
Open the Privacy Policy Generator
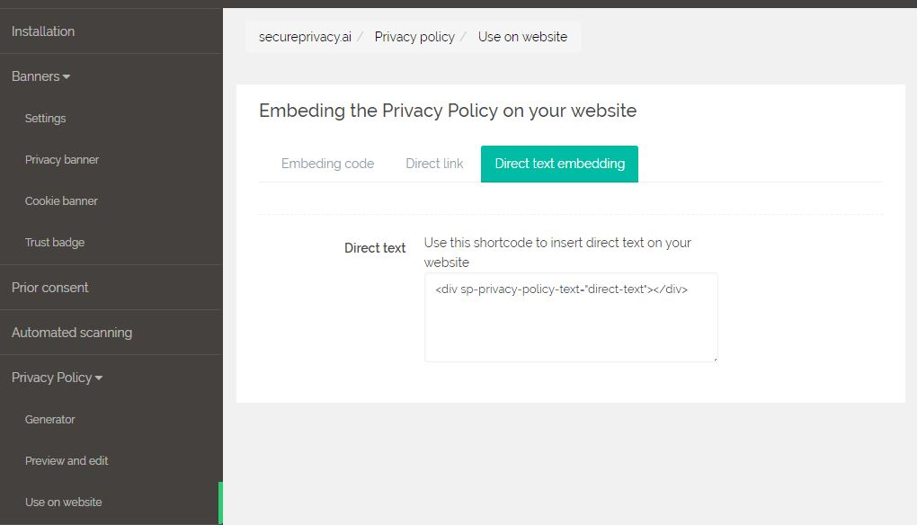pos(49,419)
